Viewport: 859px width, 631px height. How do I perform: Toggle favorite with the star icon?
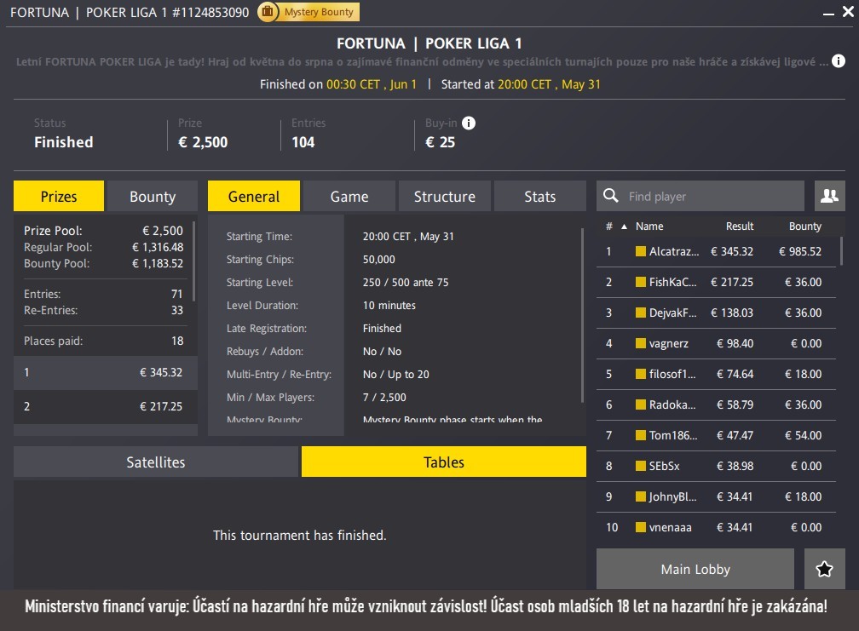click(x=824, y=569)
